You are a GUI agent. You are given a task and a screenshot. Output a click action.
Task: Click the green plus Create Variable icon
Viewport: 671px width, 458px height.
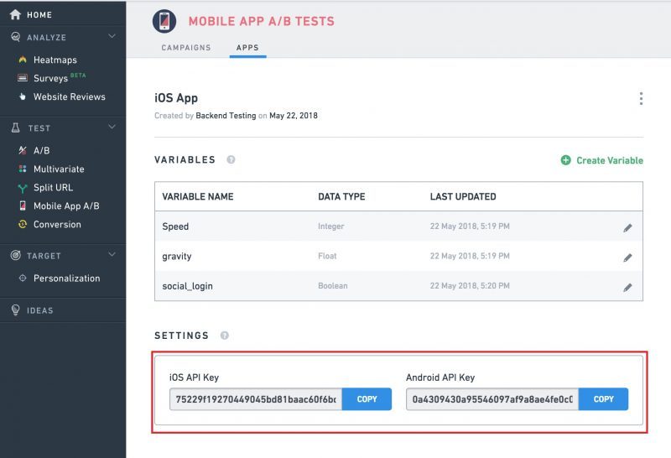tap(565, 160)
